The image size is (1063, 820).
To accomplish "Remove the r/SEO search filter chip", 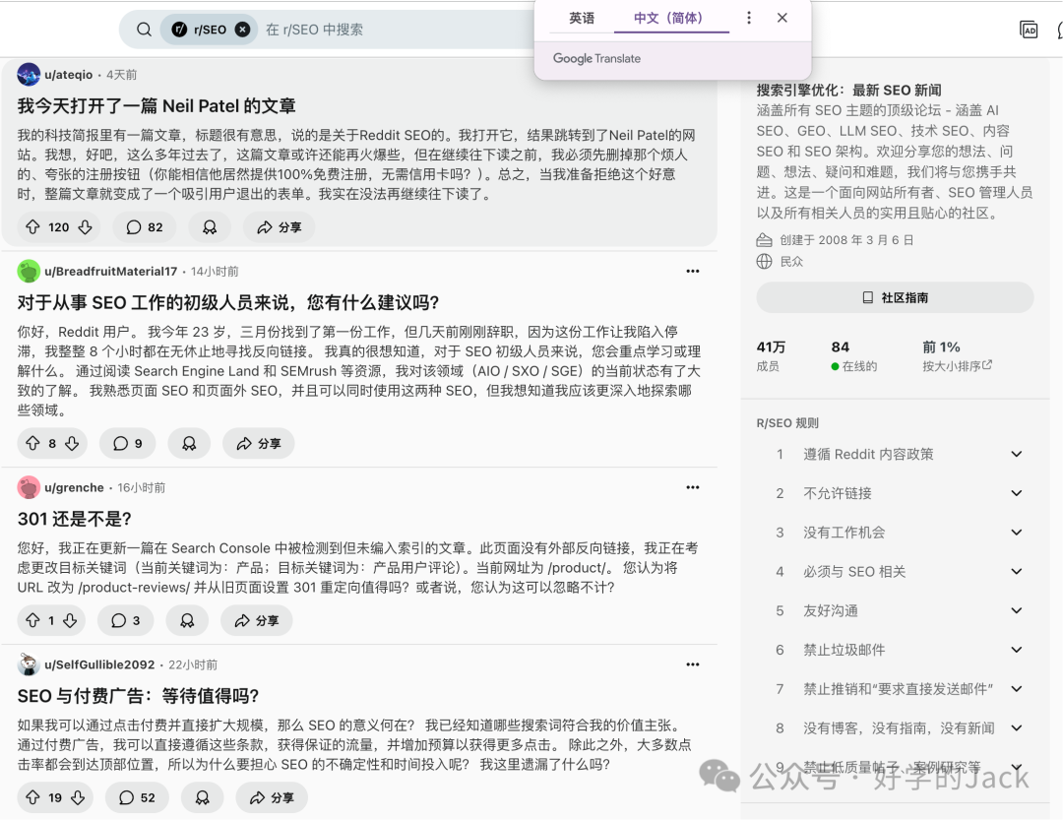I will (x=243, y=29).
